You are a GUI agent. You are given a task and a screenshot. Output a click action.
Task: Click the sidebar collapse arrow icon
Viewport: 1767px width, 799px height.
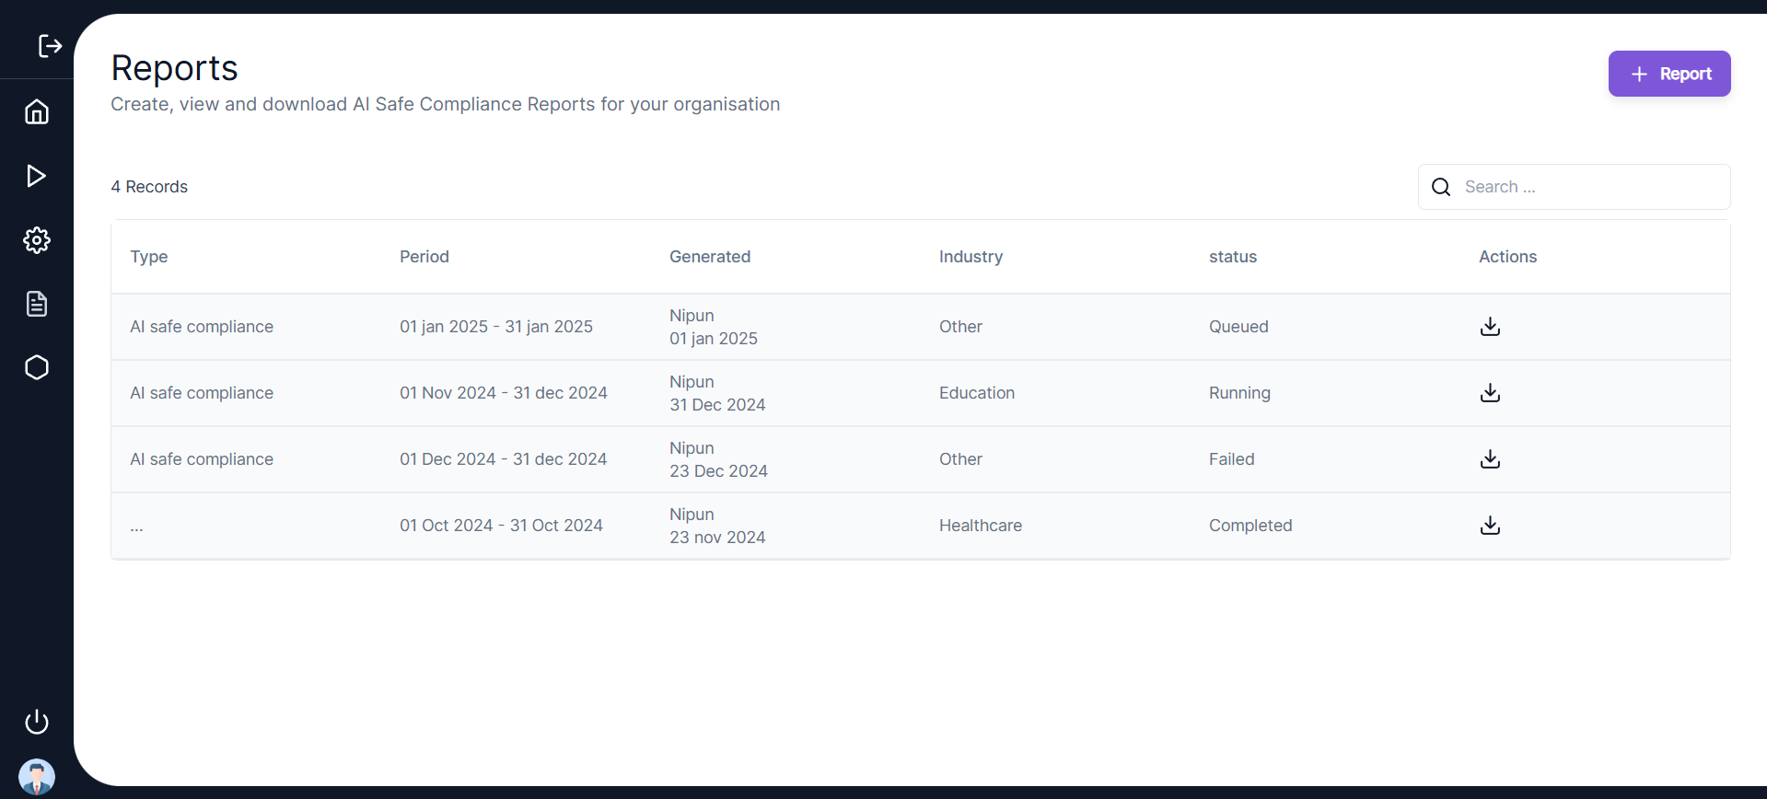[x=50, y=46]
